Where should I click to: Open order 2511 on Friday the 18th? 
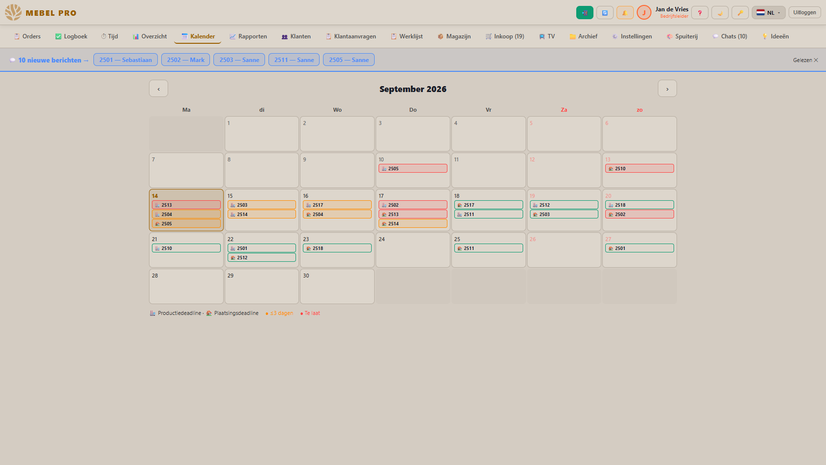(489, 214)
